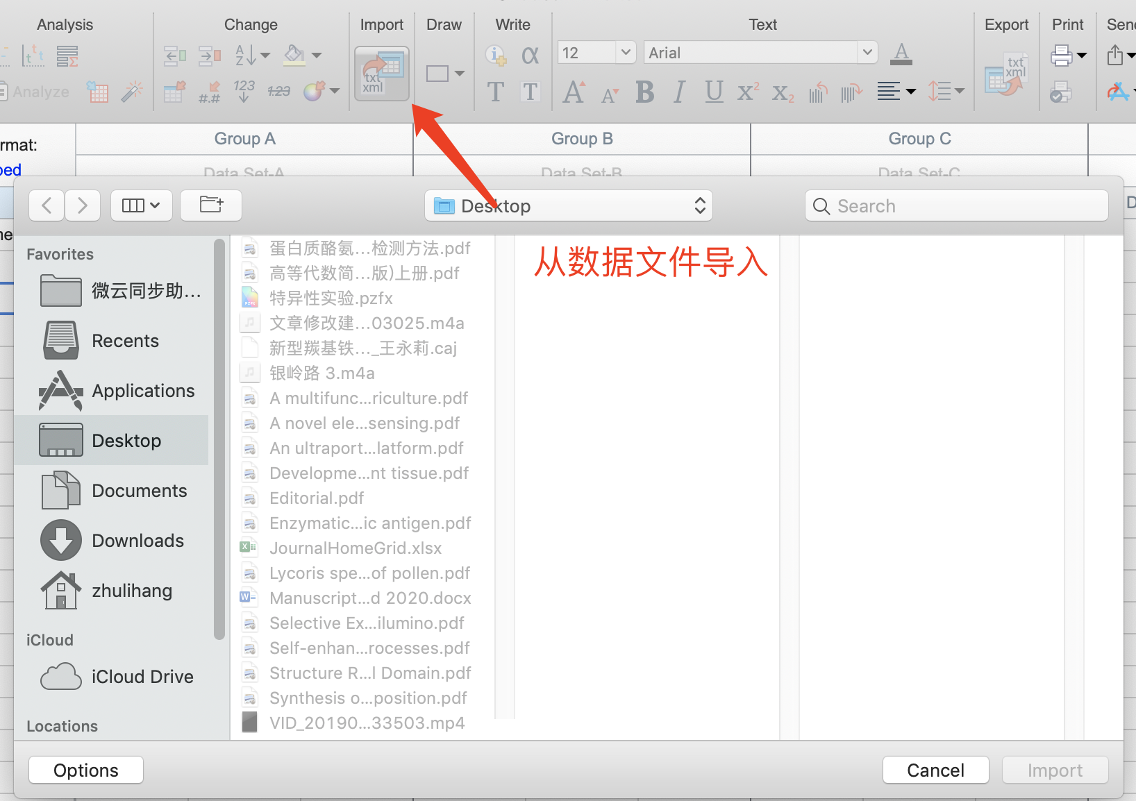
Task: Select the JournalHomeGrid.xlsx file
Action: pos(356,548)
